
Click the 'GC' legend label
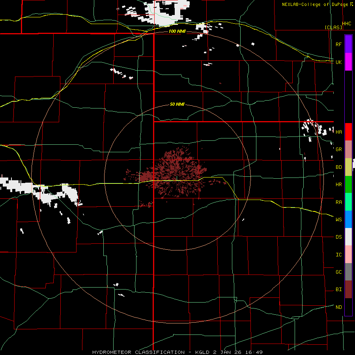338,272
